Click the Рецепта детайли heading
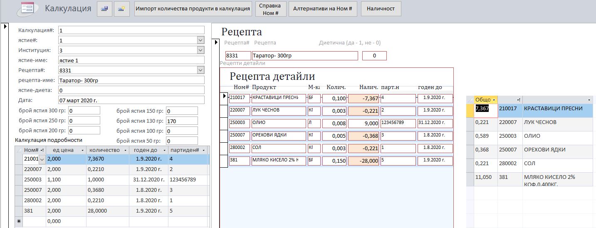The height and width of the screenshot is (228, 596). point(272,77)
